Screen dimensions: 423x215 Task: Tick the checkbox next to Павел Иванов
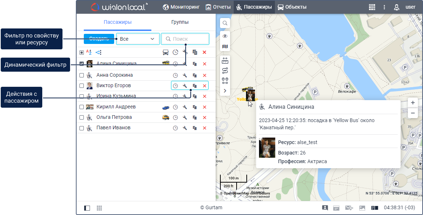pyautogui.click(x=82, y=128)
